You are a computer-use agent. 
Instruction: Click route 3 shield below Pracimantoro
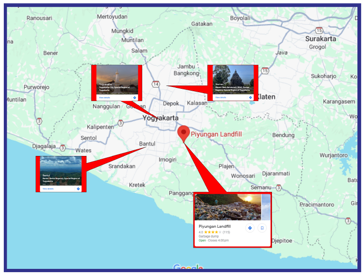[348, 221]
